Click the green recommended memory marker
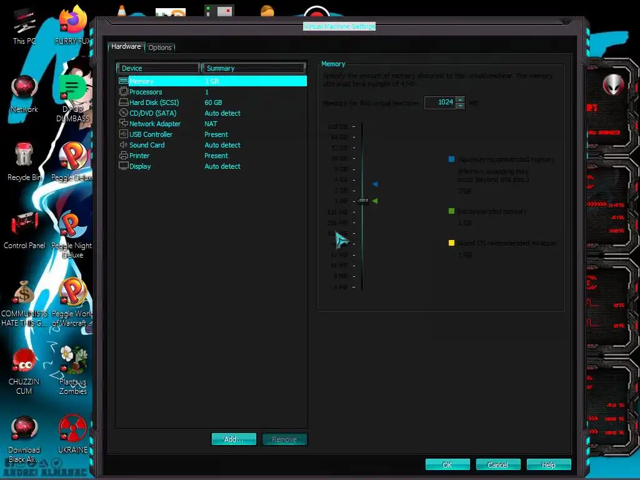The width and height of the screenshot is (640, 480). point(375,201)
